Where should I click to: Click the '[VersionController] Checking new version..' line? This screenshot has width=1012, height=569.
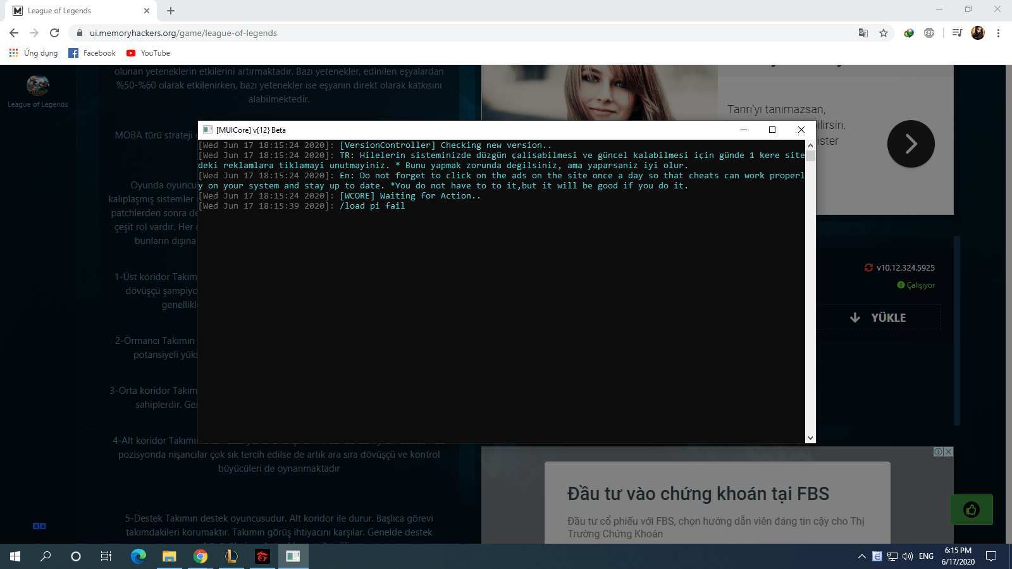pos(375,145)
